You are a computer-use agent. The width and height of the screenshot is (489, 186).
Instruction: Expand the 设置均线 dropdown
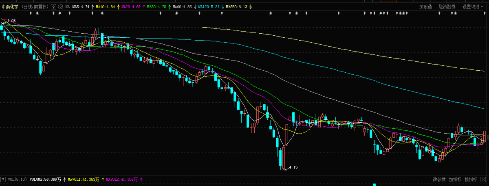click(473, 7)
